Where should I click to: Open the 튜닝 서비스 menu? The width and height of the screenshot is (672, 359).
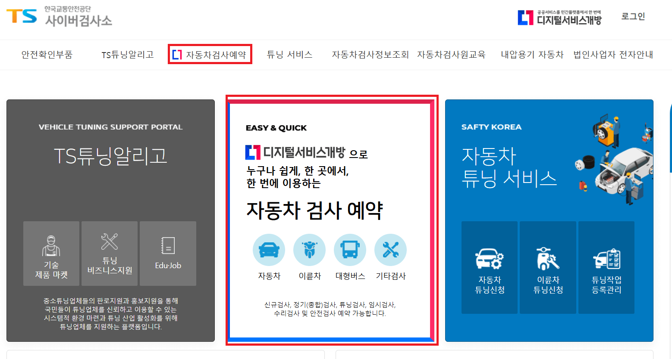[289, 55]
